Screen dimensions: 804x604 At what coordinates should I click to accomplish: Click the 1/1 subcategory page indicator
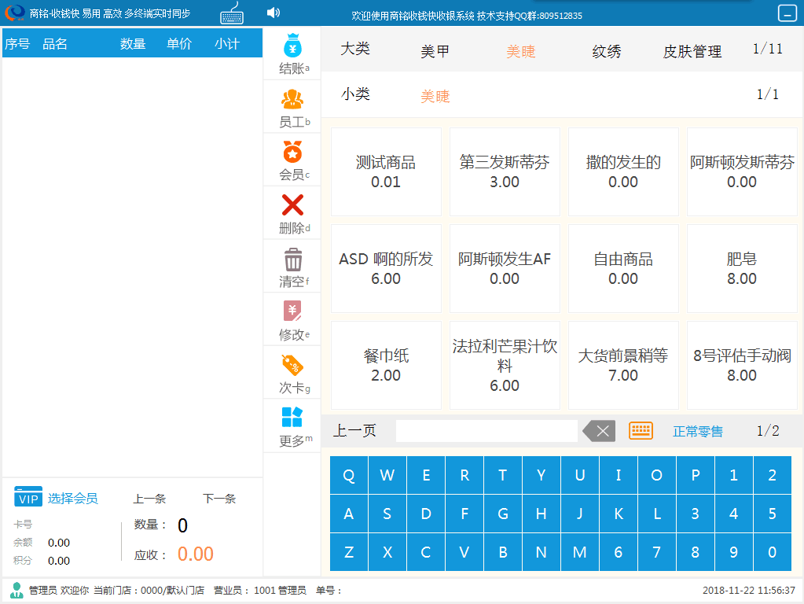(x=768, y=94)
